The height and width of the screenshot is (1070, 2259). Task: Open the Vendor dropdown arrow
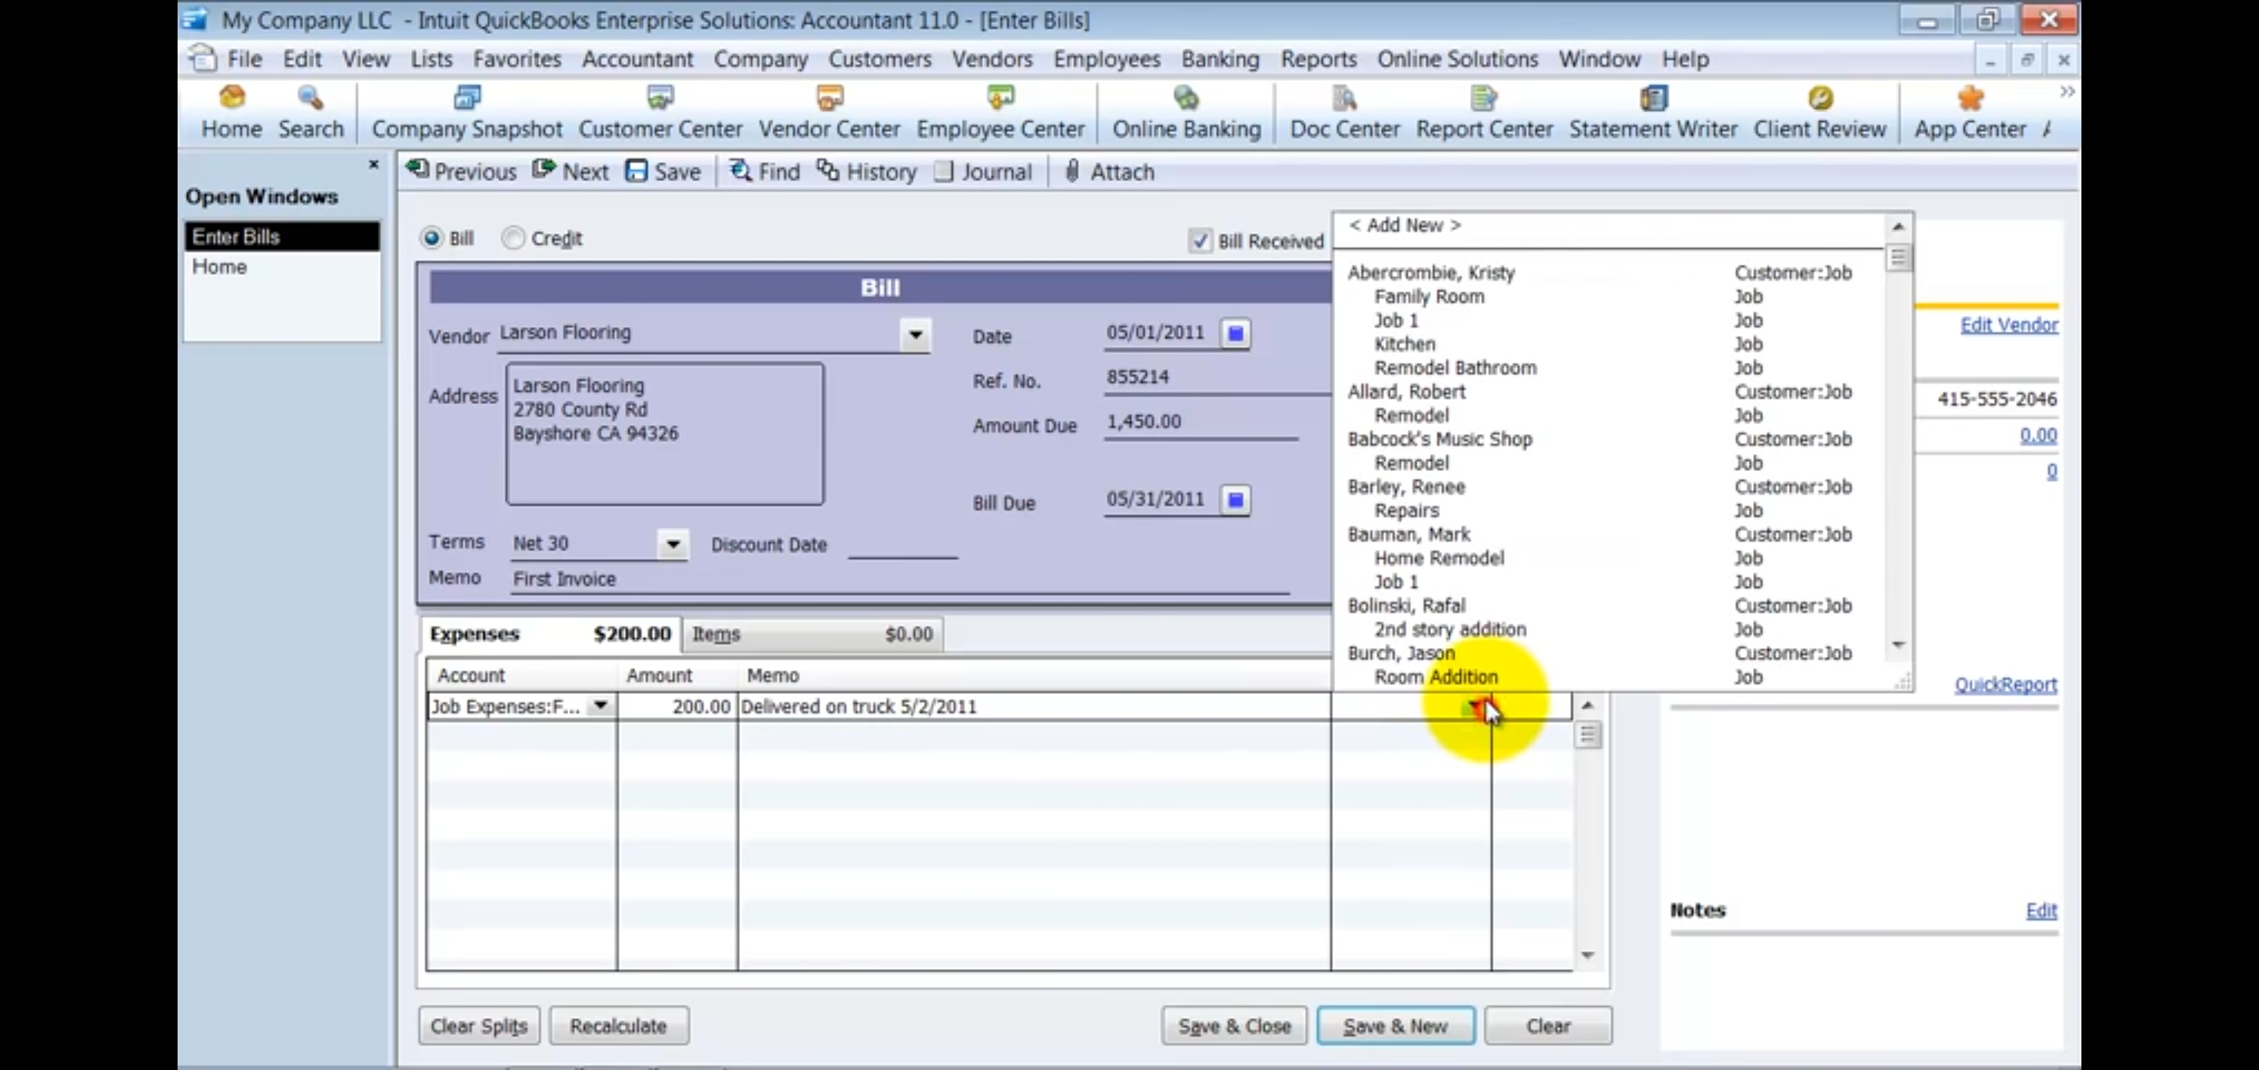[x=915, y=334]
